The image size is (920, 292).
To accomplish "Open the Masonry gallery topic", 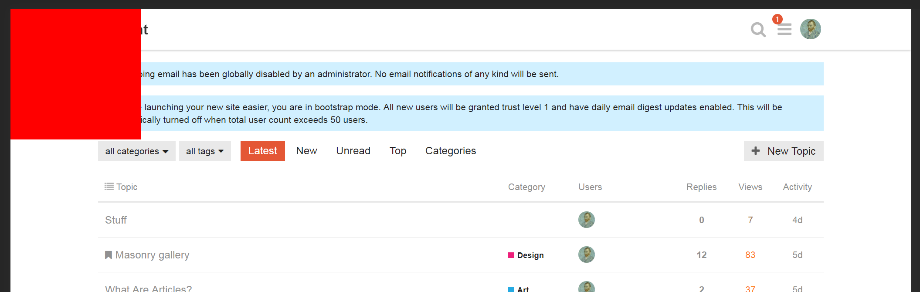I will 152,255.
